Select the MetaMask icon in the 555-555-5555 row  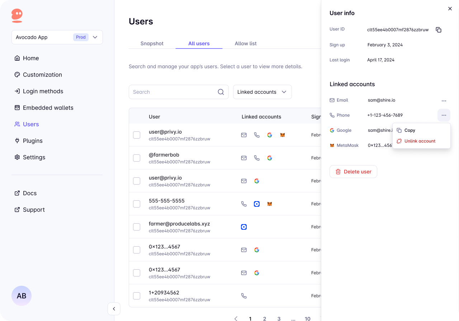tap(269, 204)
